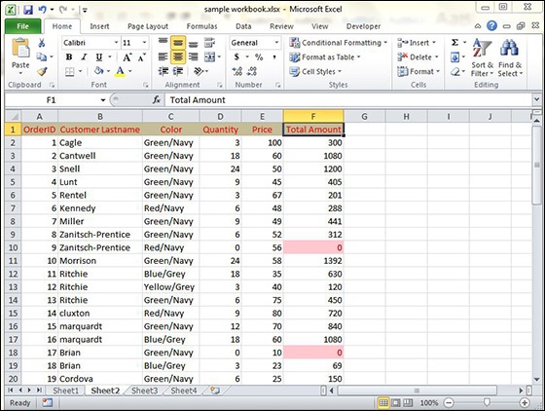This screenshot has width=545, height=411.
Task: Open Format as Table dropdown
Action: (x=325, y=57)
